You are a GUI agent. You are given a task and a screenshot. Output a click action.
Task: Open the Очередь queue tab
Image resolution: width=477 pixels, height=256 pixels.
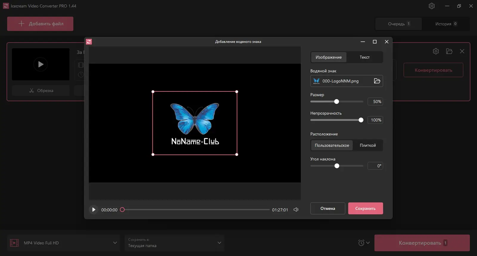click(x=399, y=24)
